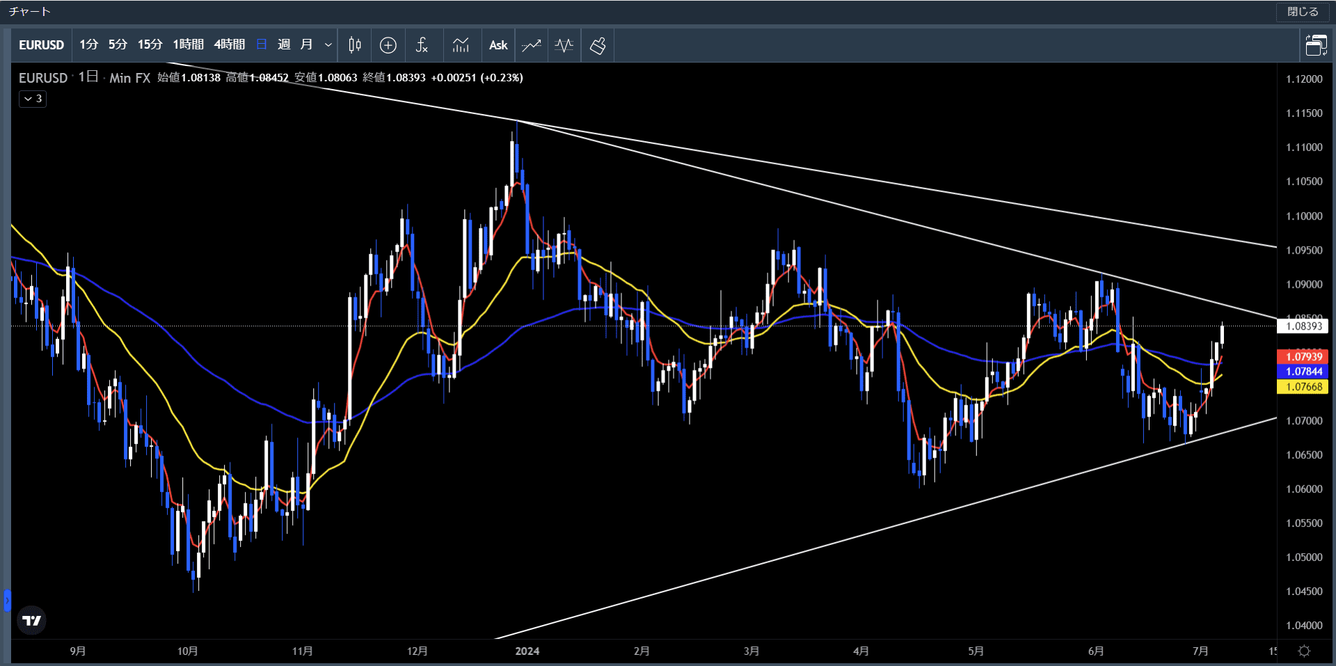Screen dimensions: 1336x666
Task: Click the blue 1.07844 moving average label
Action: pyautogui.click(x=1303, y=372)
